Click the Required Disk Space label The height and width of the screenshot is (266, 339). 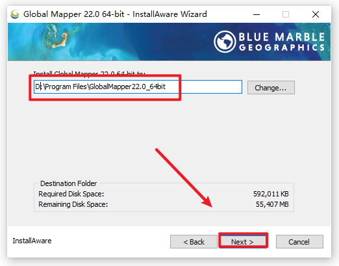click(x=71, y=194)
